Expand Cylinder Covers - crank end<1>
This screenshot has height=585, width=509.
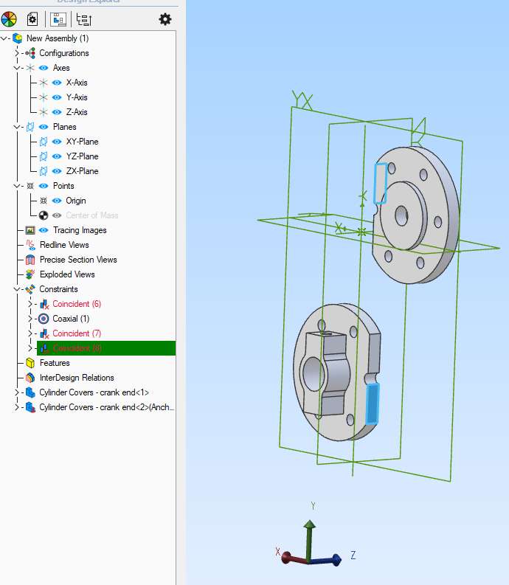click(x=16, y=392)
